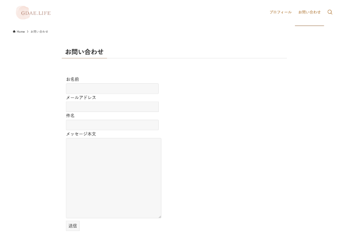Click the house icon in the breadcrumb
This screenshot has height=238, width=354.
[14, 32]
